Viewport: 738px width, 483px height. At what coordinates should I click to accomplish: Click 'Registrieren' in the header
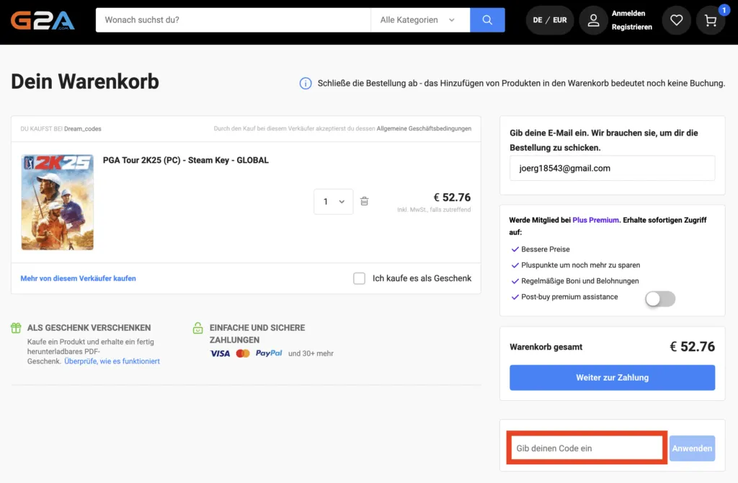pos(631,27)
